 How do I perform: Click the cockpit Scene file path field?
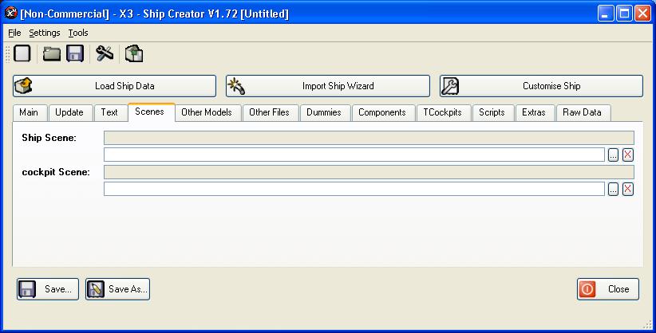(354, 189)
